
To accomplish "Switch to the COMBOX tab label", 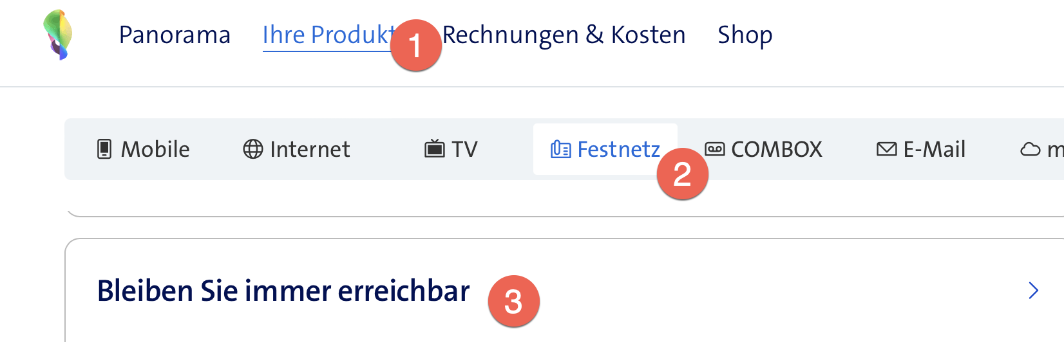I will click(777, 149).
